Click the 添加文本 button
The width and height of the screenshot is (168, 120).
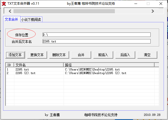(15, 55)
